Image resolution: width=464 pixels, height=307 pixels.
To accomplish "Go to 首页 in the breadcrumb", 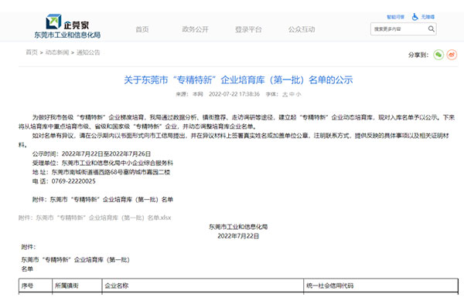I will pos(32,52).
